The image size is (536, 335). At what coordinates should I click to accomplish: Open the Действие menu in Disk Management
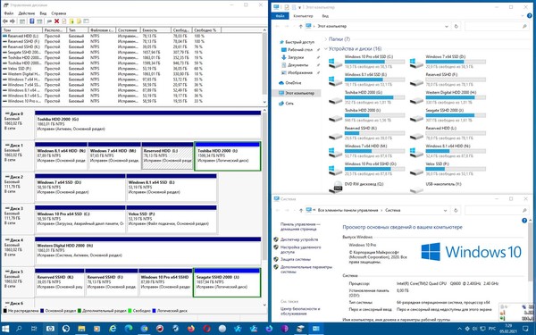pos(26,13)
